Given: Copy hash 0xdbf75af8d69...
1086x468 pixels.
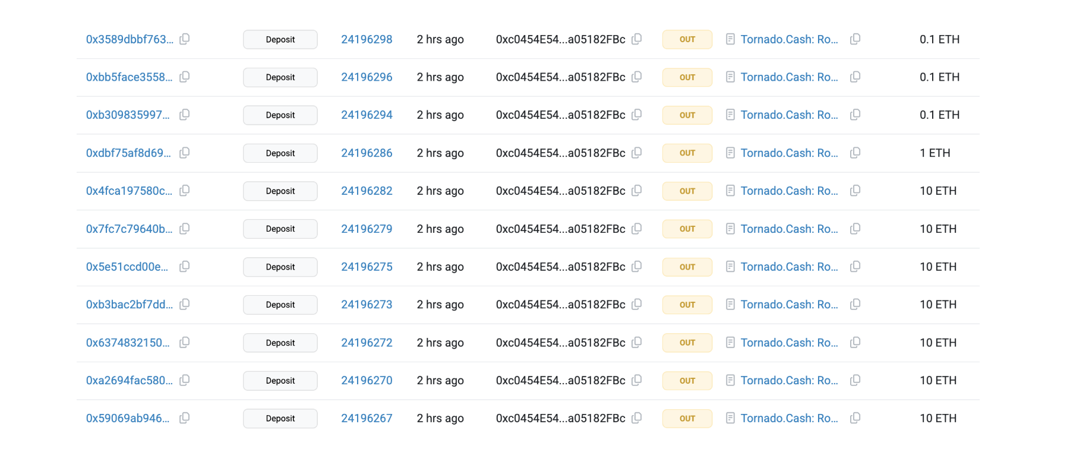Looking at the screenshot, I should coord(184,153).
